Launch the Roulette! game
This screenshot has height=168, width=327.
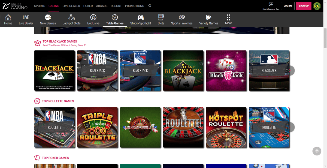tap(183, 127)
